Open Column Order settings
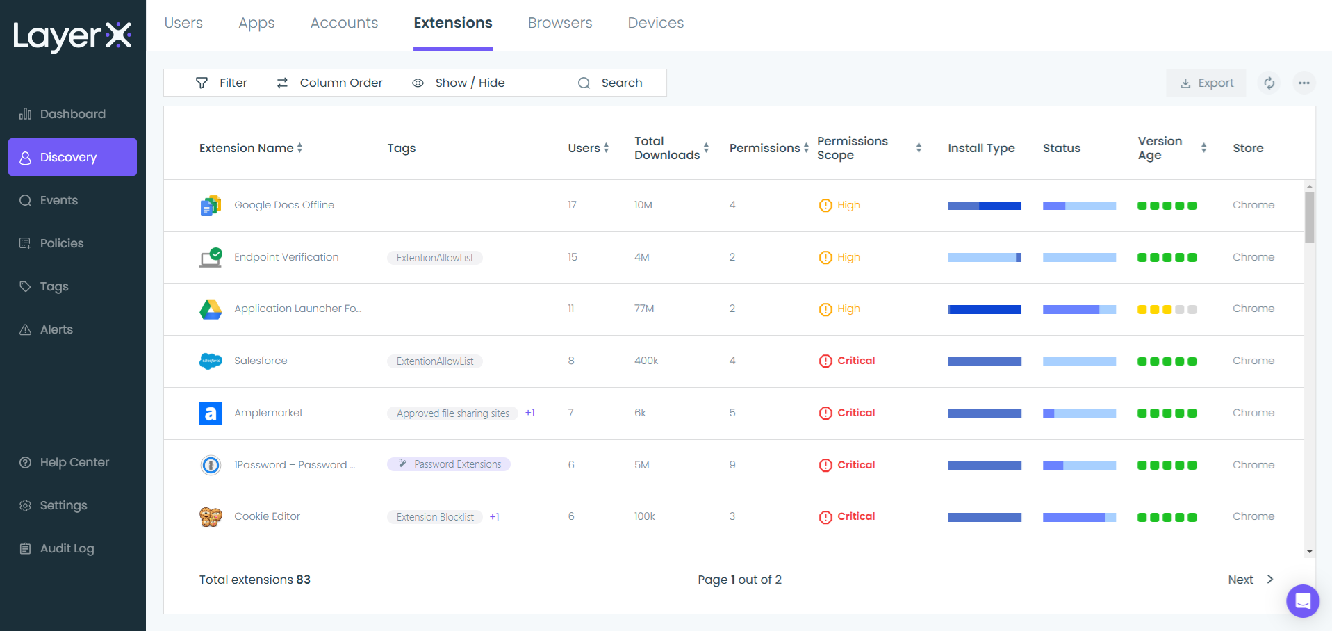The image size is (1332, 631). click(330, 83)
